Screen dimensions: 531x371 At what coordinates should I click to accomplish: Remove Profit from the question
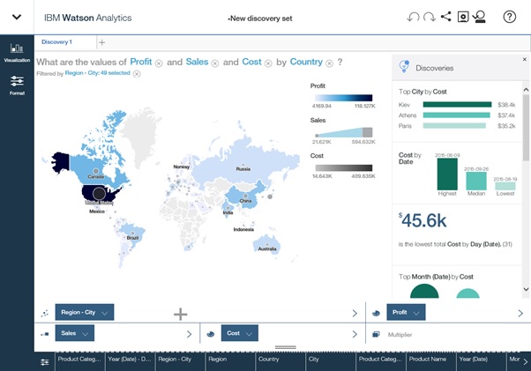(159, 63)
